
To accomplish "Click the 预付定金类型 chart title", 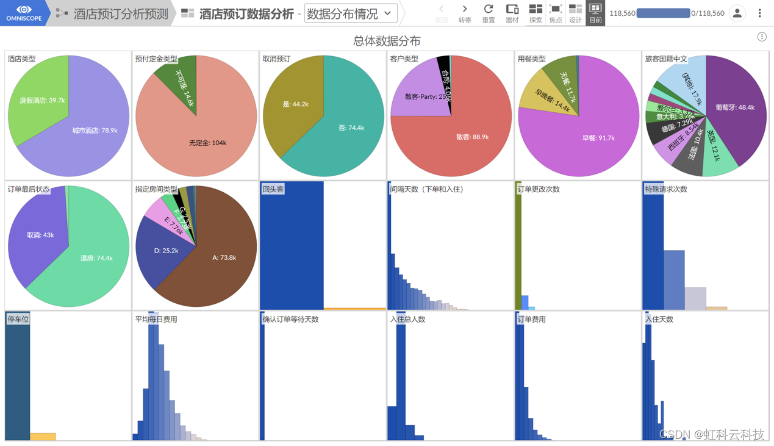I will [x=157, y=59].
